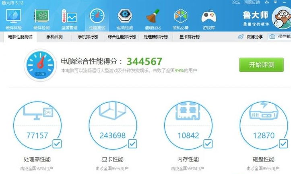Open the 论坛 forum link
Viewport: 291px width, 174px height.
click(236, 2)
